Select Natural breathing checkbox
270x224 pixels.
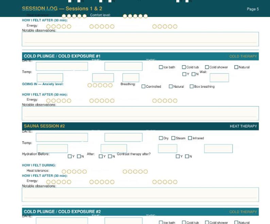click(x=171, y=86)
